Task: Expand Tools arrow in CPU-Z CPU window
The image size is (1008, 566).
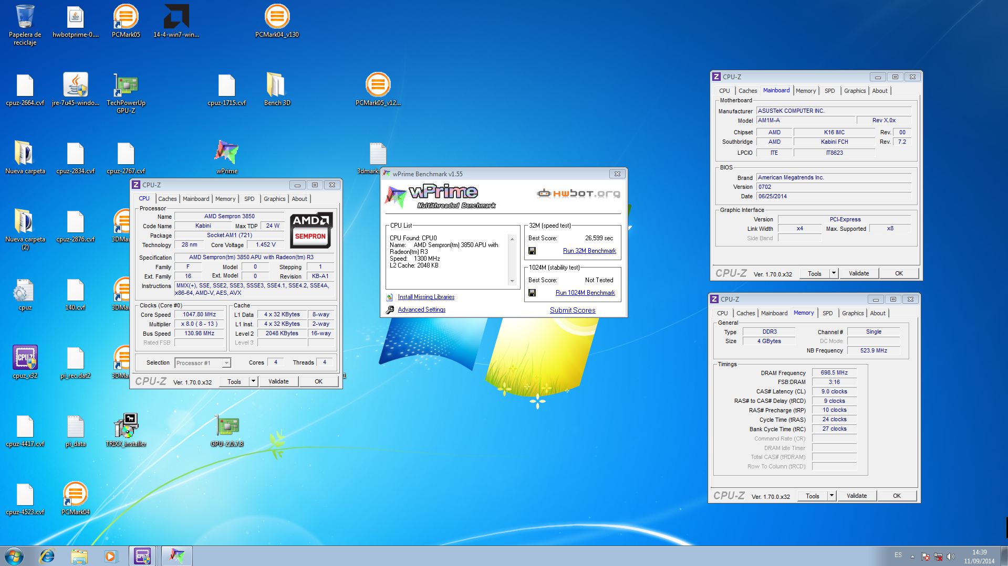Action: coord(253,381)
